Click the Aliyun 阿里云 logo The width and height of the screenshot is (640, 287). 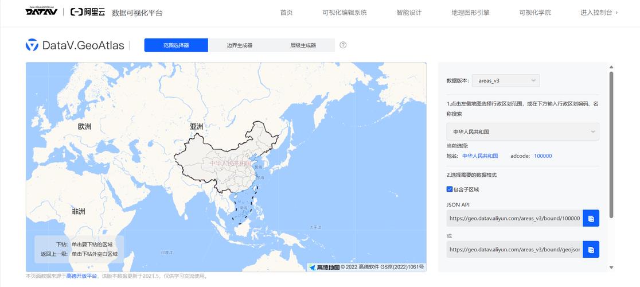point(88,12)
